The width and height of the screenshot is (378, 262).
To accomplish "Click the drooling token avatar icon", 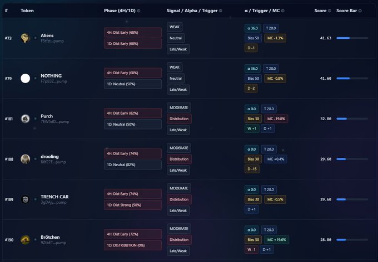I will 26,159.
